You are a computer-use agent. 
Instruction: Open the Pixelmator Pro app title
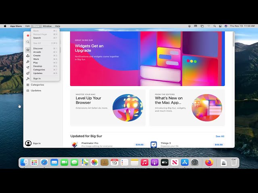click(x=90, y=143)
